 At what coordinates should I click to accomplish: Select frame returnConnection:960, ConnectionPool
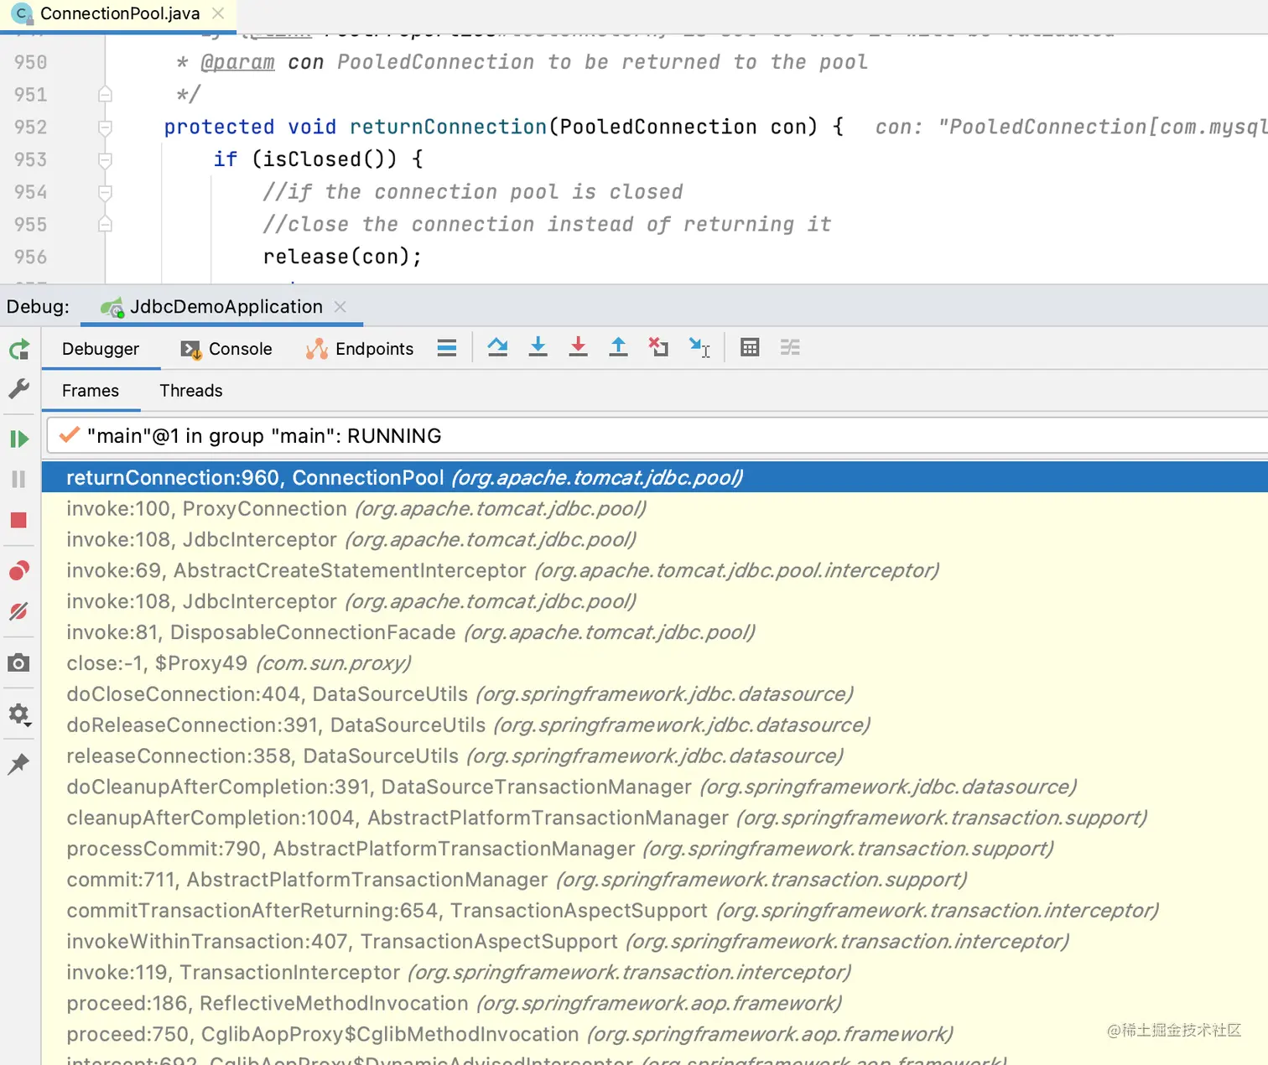[x=654, y=477]
